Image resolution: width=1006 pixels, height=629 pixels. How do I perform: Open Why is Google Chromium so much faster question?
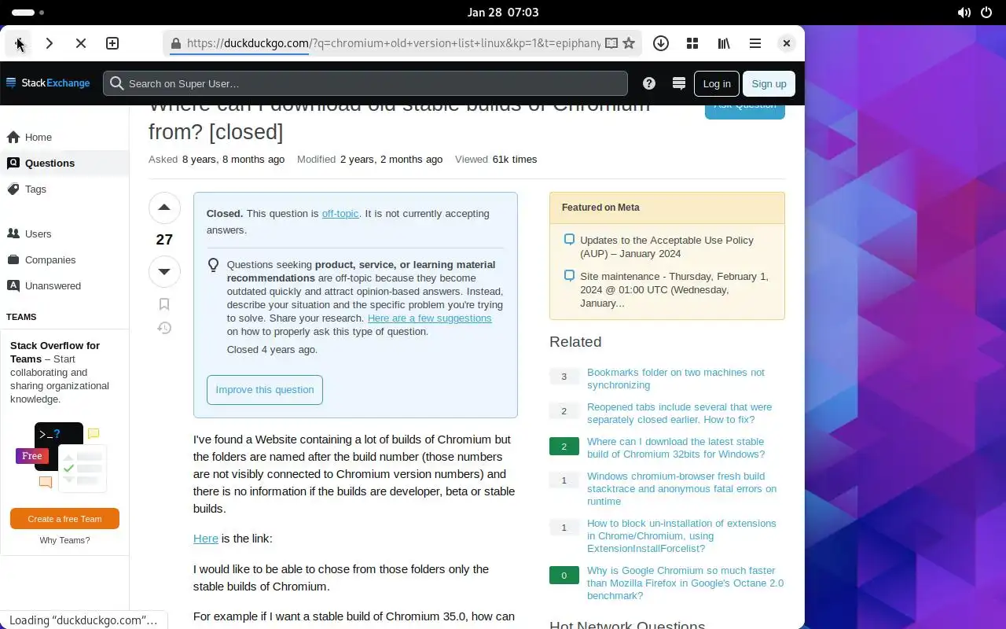coord(685,583)
